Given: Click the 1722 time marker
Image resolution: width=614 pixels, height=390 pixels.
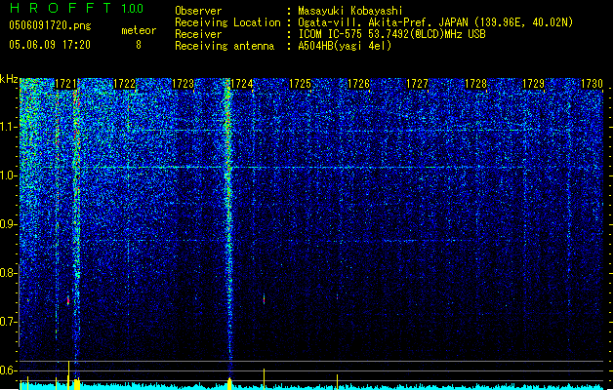Looking at the screenshot, I should coord(124,84).
